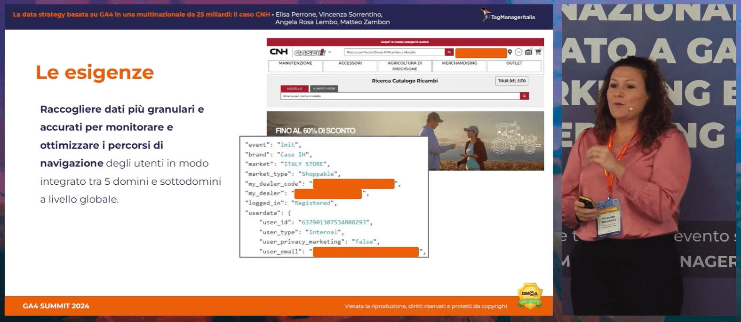
Task: Click the "Le esigenze" heading
Action: click(x=95, y=72)
